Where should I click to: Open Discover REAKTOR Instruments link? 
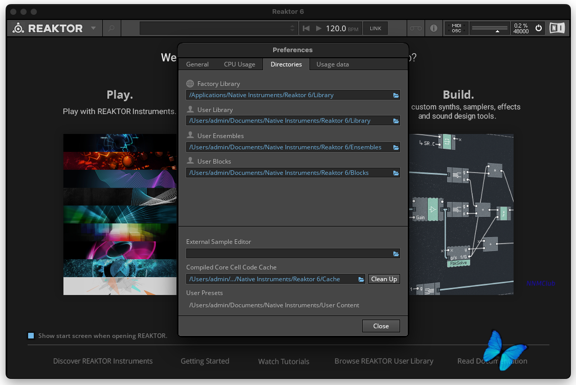pos(103,361)
